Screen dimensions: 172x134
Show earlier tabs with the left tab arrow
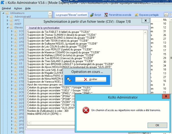166,14
